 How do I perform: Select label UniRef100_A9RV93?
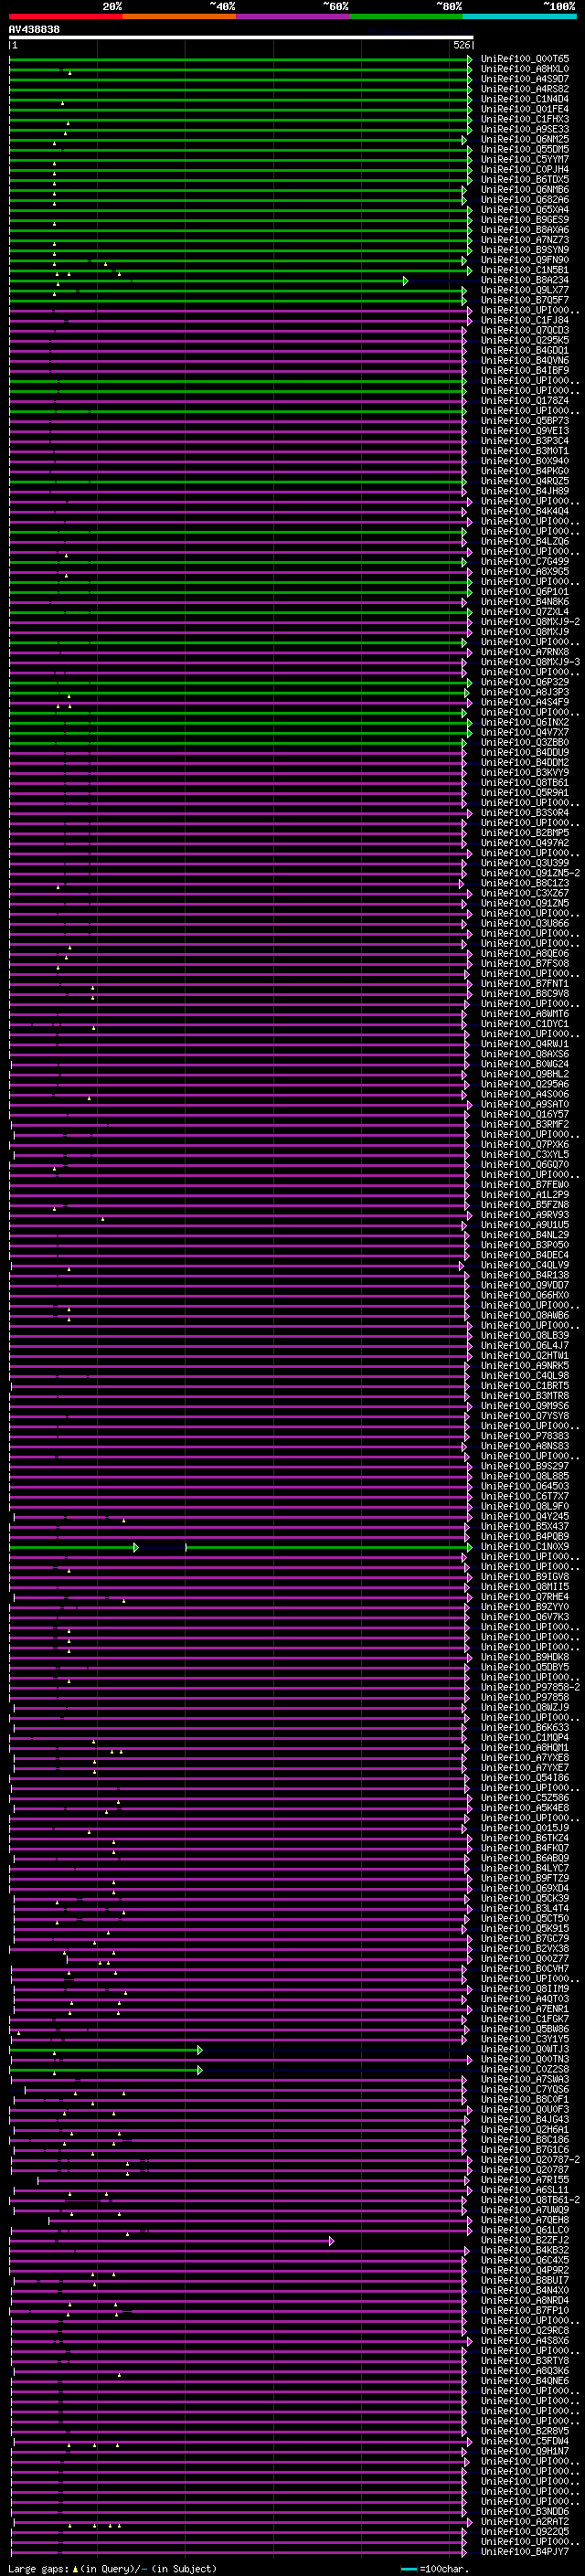pos(525,1215)
